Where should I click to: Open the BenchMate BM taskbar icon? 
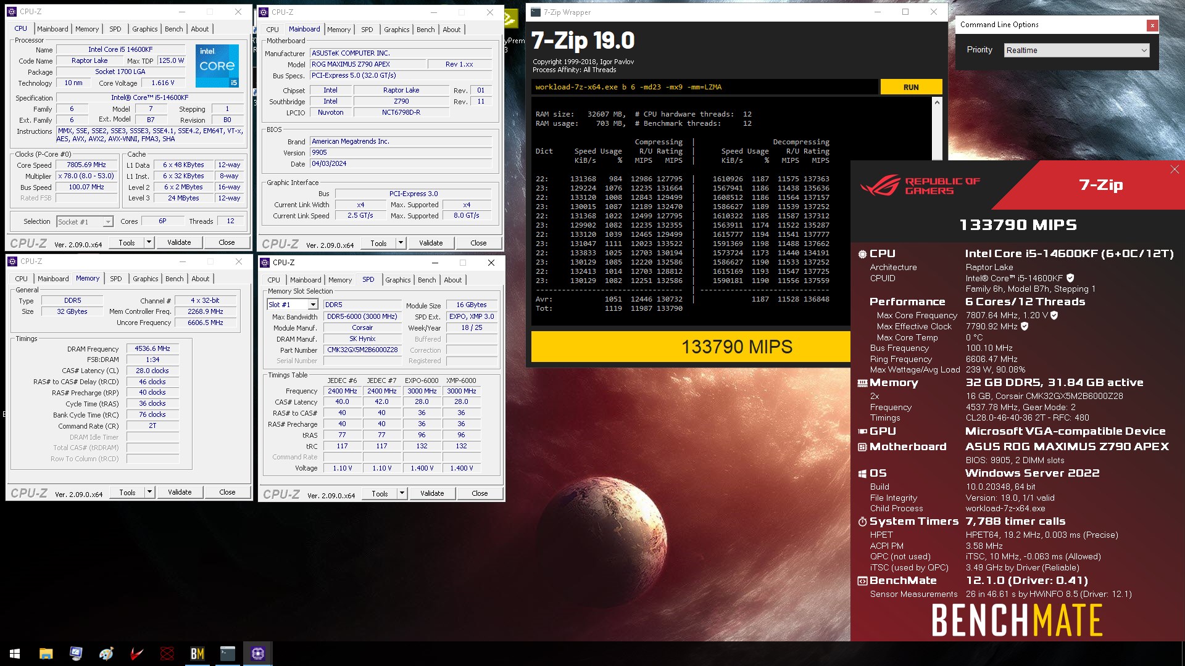(197, 654)
